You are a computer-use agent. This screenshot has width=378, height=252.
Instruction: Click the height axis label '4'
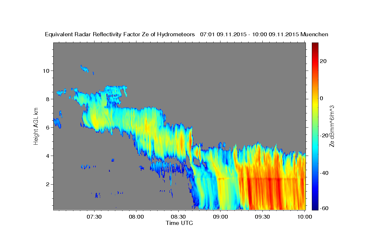click(x=48, y=156)
